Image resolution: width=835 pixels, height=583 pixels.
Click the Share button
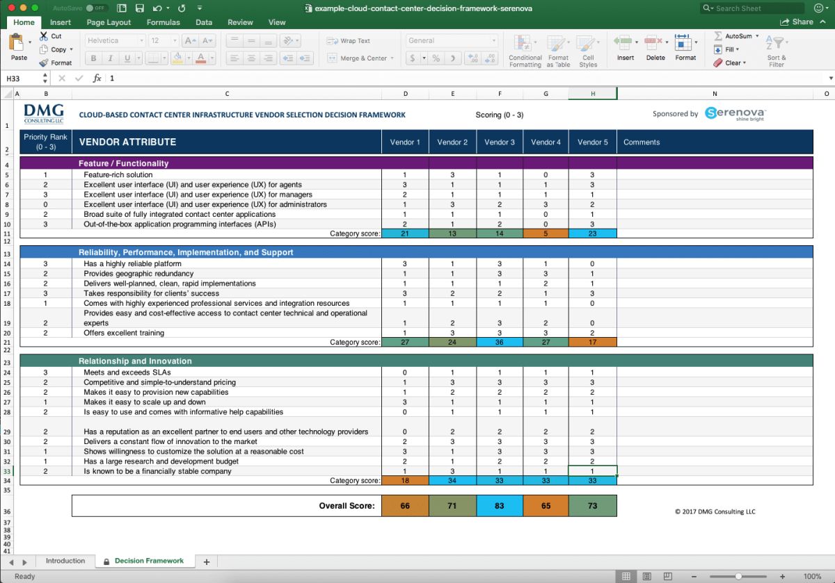click(796, 22)
